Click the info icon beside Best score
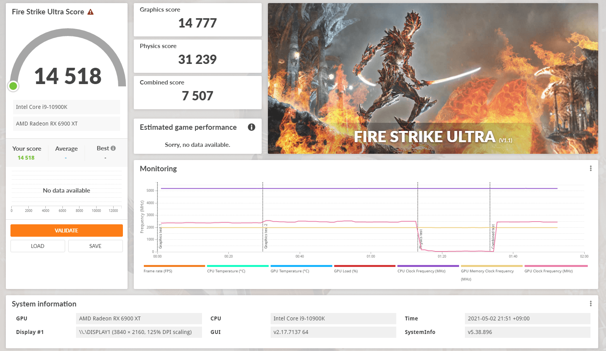 (x=113, y=148)
